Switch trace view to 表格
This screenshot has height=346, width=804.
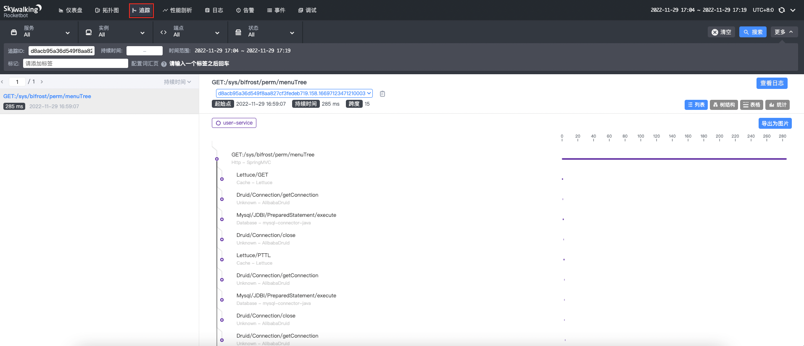pos(751,105)
